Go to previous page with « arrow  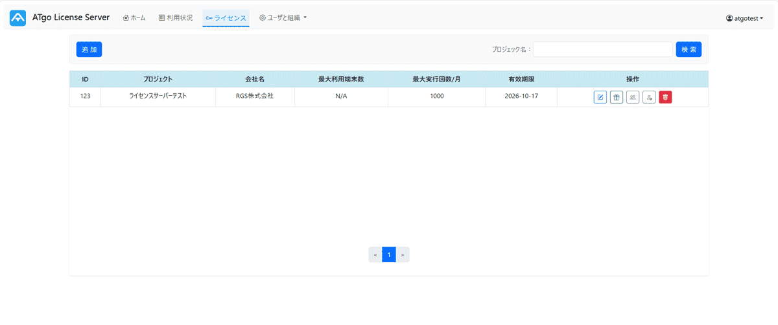tap(375, 254)
